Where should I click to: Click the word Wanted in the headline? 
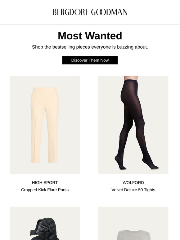[104, 36]
